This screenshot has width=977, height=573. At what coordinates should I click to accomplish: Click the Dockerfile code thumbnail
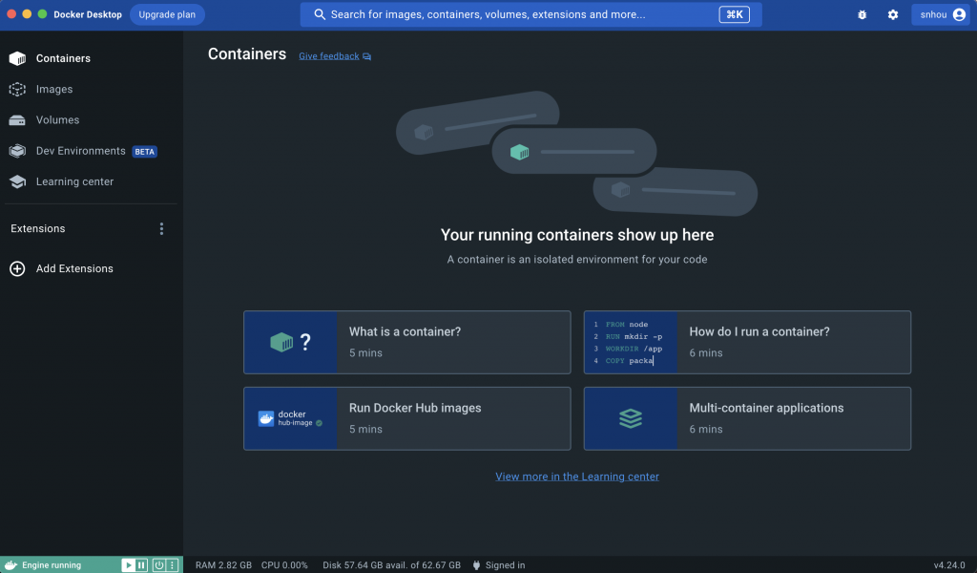pyautogui.click(x=631, y=342)
